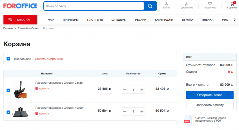Screen dimensions: 239x130
Task: Click the 'Запросить оферту' button
Action: 209,105
